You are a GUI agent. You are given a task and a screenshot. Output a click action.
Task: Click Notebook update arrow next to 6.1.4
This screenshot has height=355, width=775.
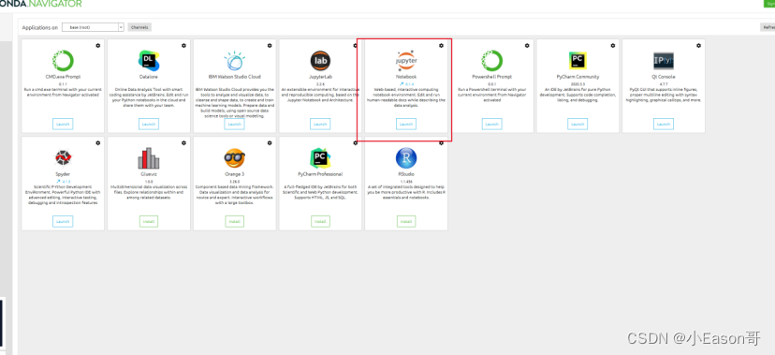click(x=402, y=84)
